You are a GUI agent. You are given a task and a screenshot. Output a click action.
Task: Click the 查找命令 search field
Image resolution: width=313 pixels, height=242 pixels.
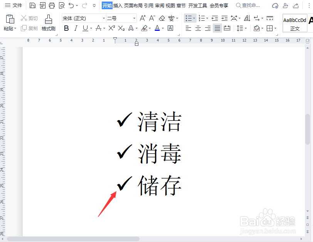pos(250,5)
